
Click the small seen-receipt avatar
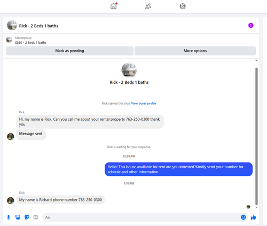[x=248, y=207]
